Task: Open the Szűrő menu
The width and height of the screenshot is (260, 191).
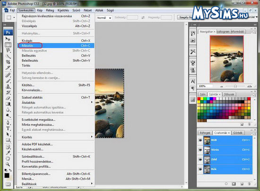Action: (x=76, y=10)
